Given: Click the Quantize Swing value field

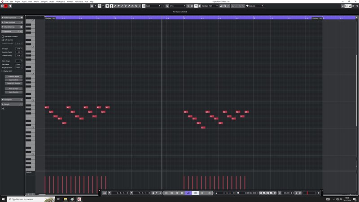Looking at the screenshot, I should [x=19, y=55].
